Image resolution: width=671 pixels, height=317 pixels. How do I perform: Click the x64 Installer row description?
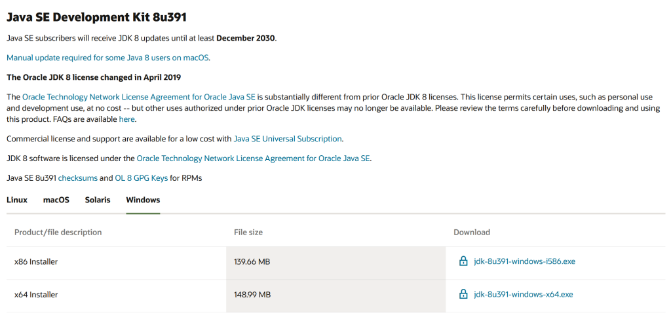point(36,294)
